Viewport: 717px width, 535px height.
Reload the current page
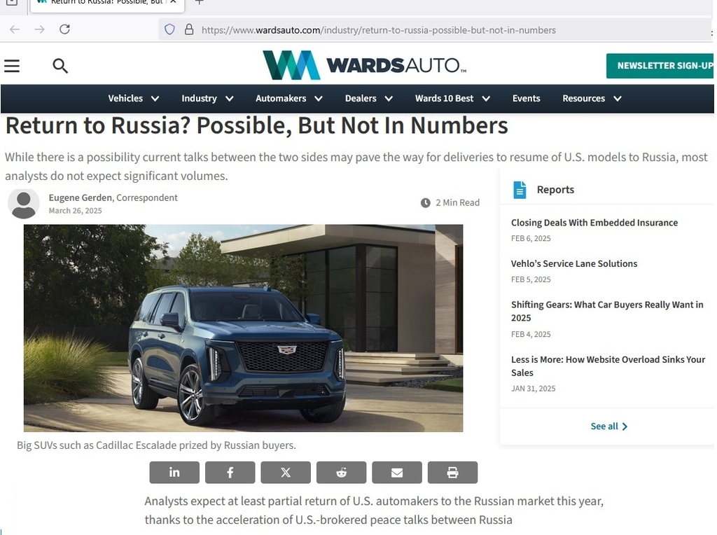click(x=65, y=29)
